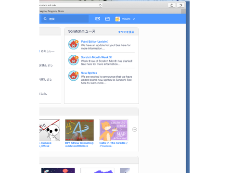Click the Scratch Month Week three description
This screenshot has height=173, width=231.
click(x=106, y=62)
